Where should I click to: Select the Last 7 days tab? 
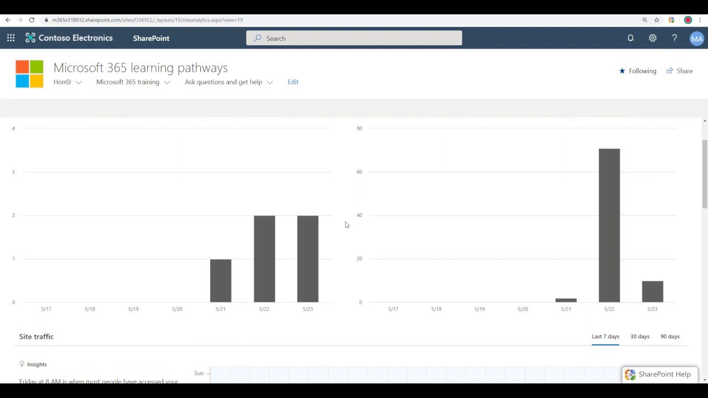pos(606,336)
